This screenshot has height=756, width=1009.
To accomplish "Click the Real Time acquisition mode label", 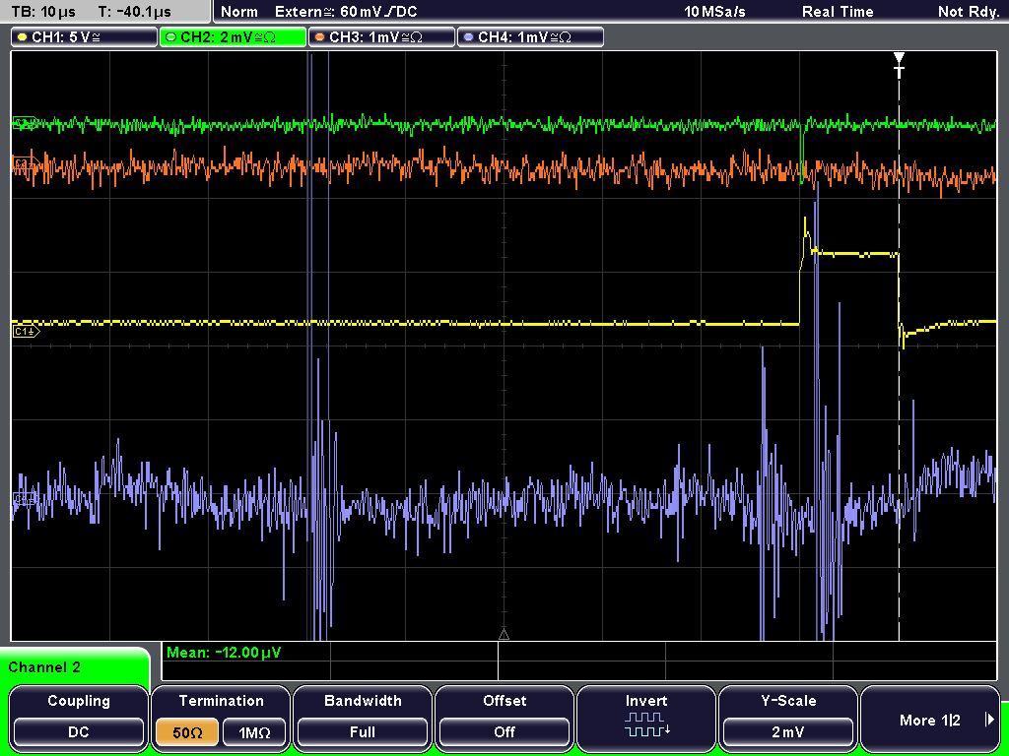I will pos(838,12).
